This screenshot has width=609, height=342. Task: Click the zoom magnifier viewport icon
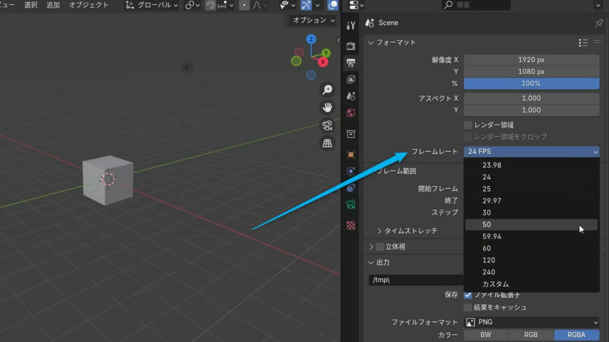point(328,90)
